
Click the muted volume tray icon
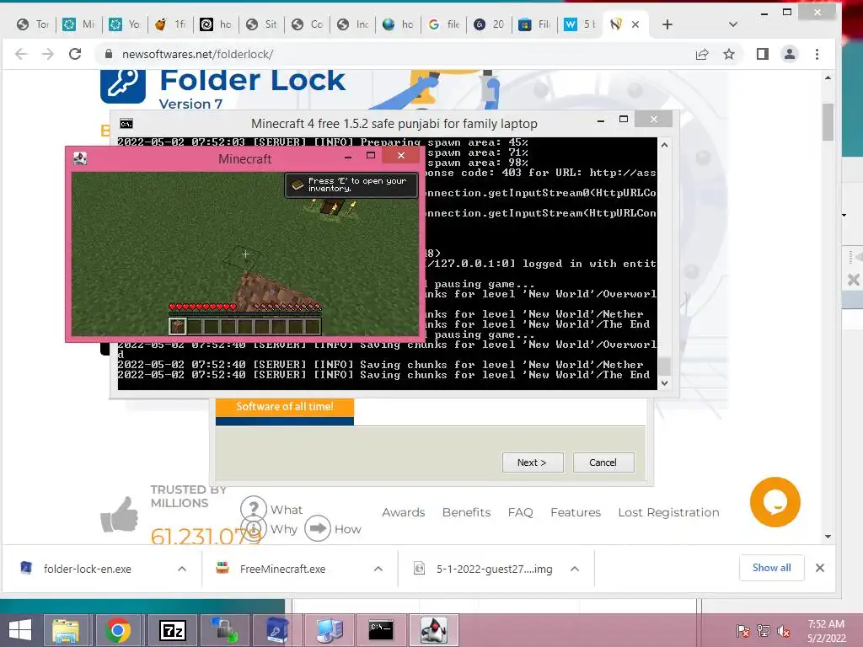pos(784,631)
